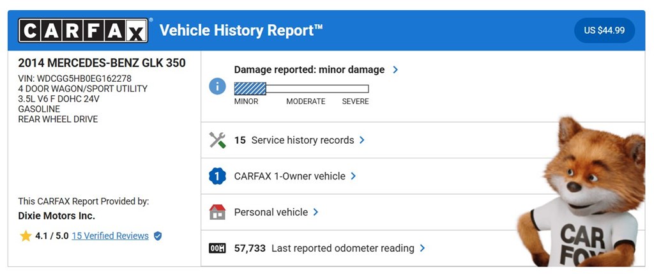Click the red house personal vehicle icon
This screenshot has width=654, height=274.
click(217, 212)
